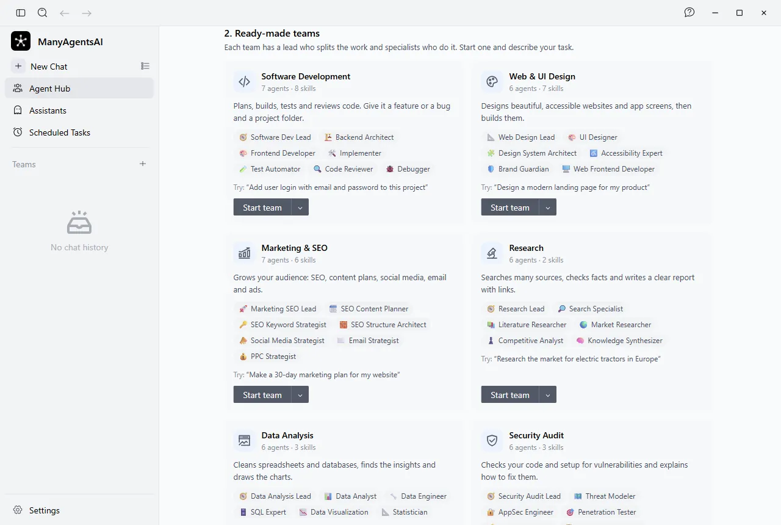Select the Competitive Analyst chip
781x525 pixels.
tap(525, 341)
